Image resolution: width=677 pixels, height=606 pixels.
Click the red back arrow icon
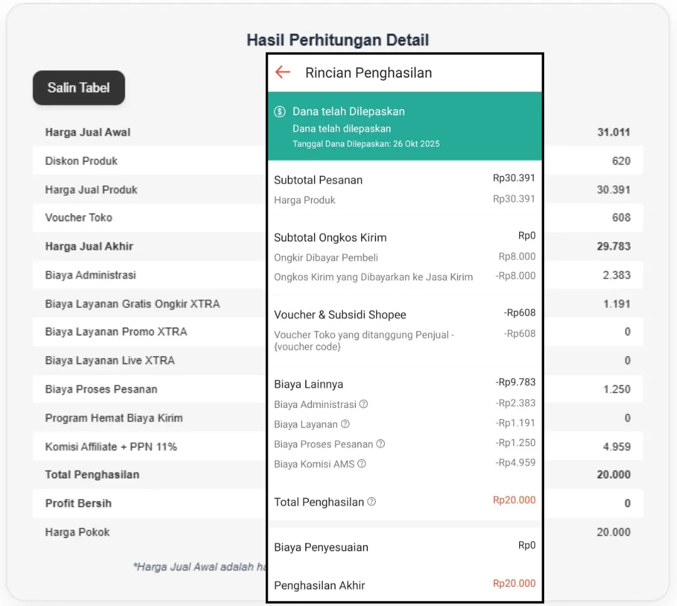coord(283,72)
